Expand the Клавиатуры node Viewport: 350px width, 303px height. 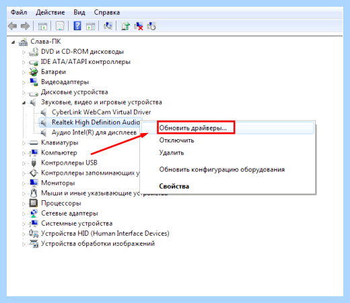click(24, 143)
